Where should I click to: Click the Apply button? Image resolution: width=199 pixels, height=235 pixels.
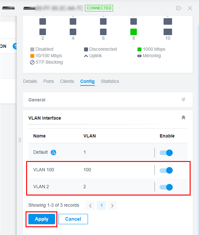coord(42,219)
